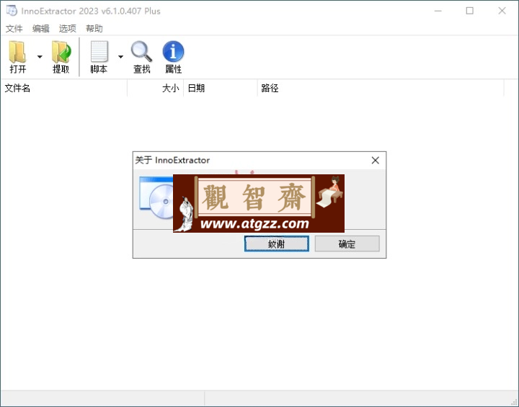The height and width of the screenshot is (407, 519).
Task: Sort by the 大小 column header
Action: tap(156, 89)
